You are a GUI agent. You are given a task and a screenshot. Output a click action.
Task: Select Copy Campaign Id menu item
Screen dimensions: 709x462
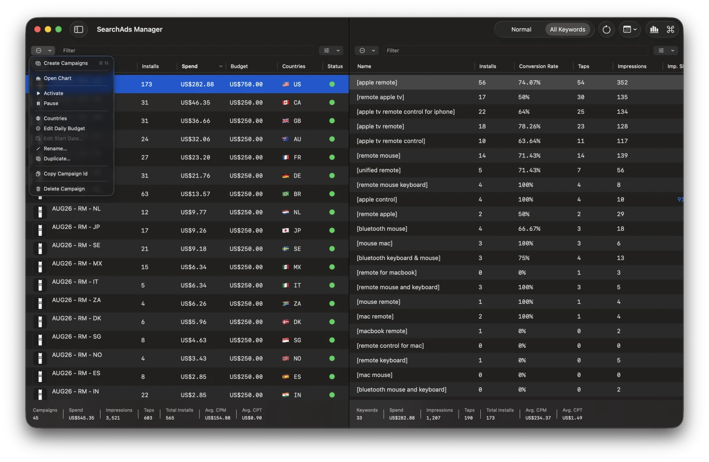(71, 174)
